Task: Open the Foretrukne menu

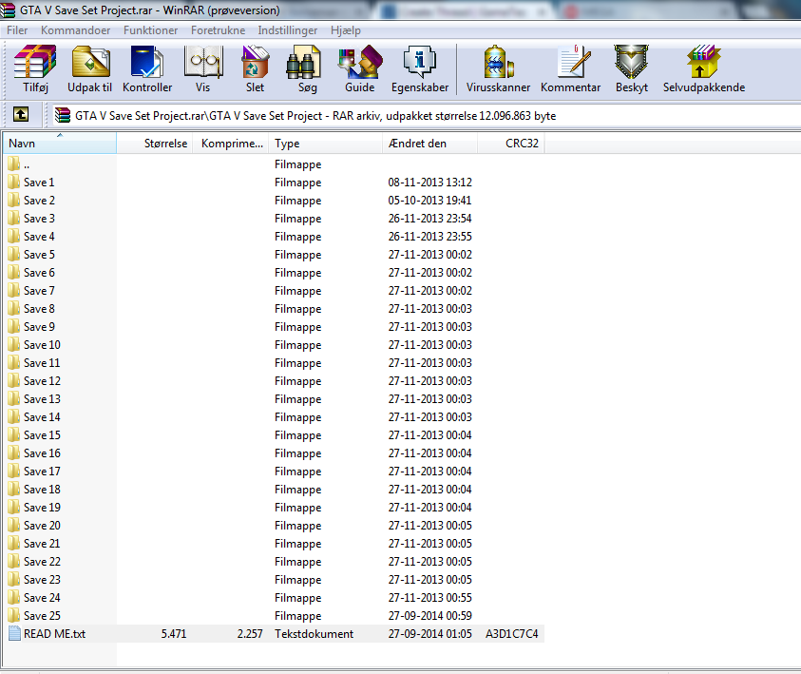Action: point(219,30)
